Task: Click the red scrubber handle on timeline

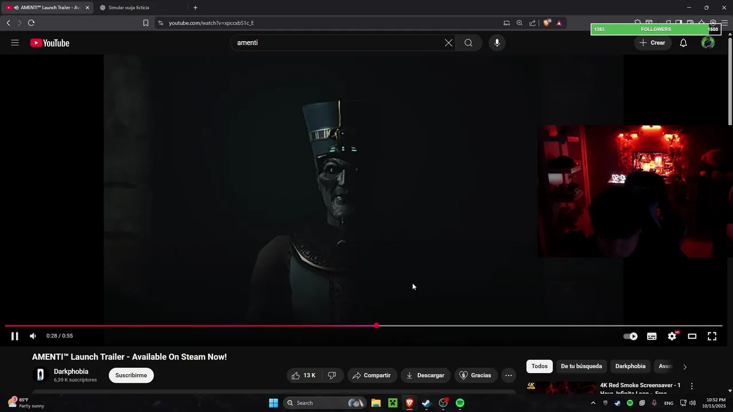Action: click(376, 326)
